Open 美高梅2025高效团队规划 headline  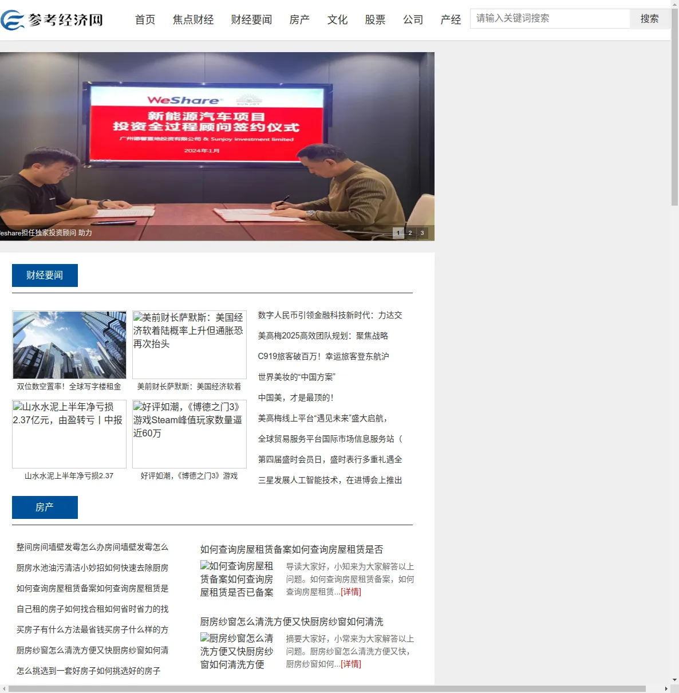point(323,336)
